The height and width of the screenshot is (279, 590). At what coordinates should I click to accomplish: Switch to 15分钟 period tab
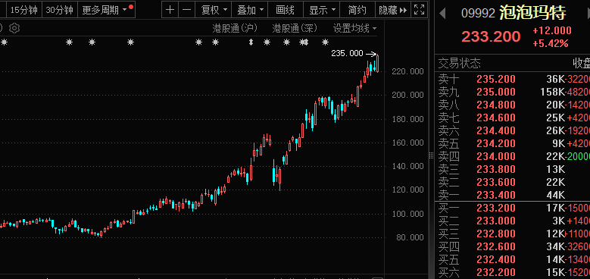click(24, 10)
